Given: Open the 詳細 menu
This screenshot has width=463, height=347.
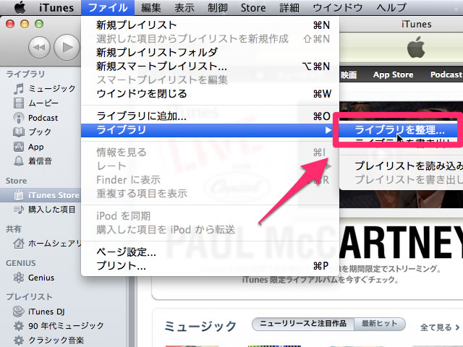Looking at the screenshot, I should (x=289, y=8).
